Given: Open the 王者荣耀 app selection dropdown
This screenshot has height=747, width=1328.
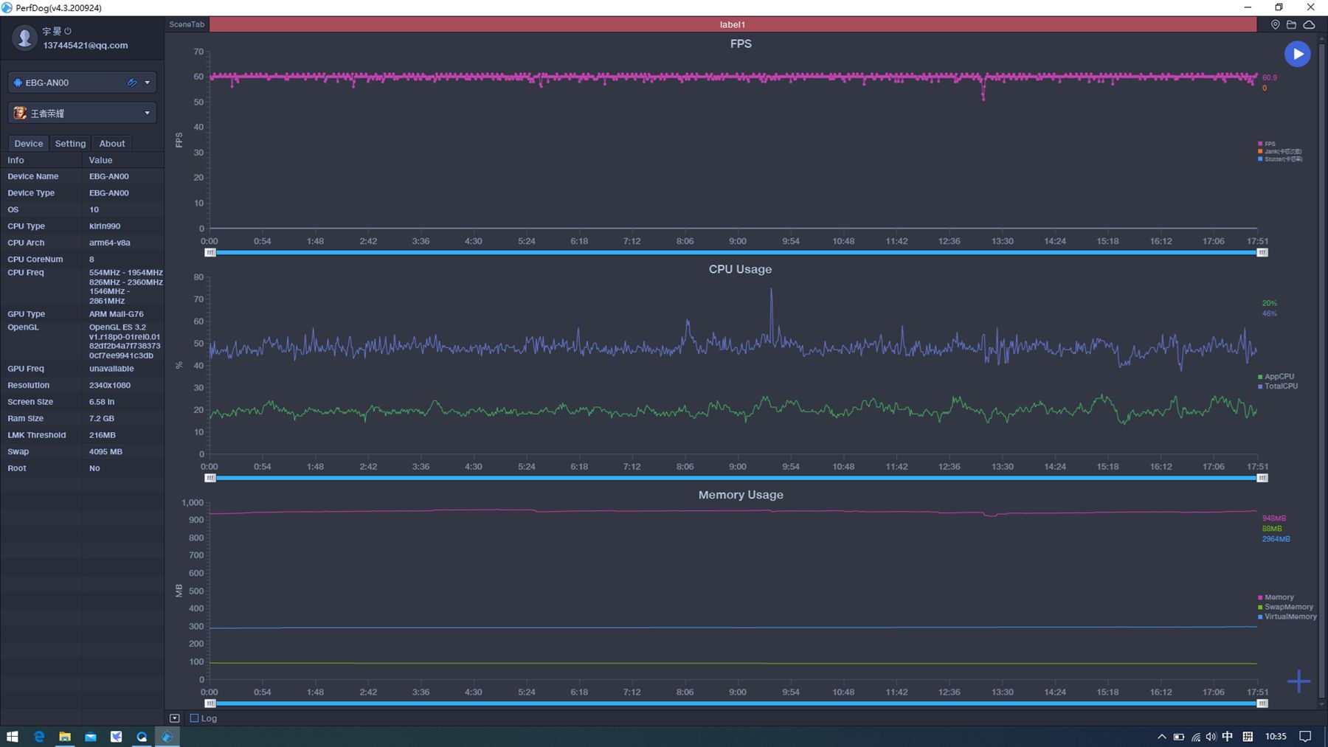Looking at the screenshot, I should tap(147, 113).
